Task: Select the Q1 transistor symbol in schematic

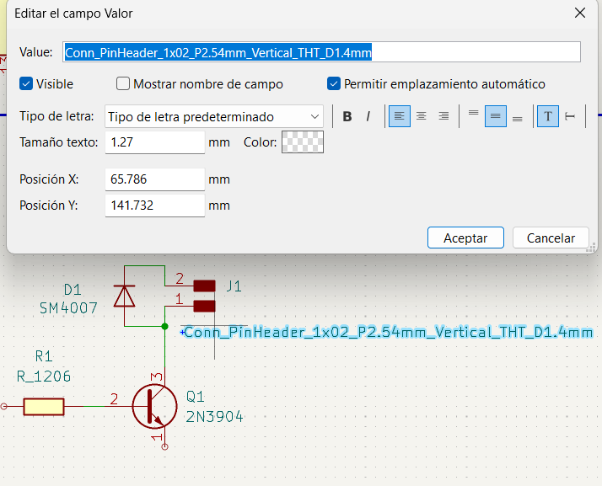Action: (155, 406)
